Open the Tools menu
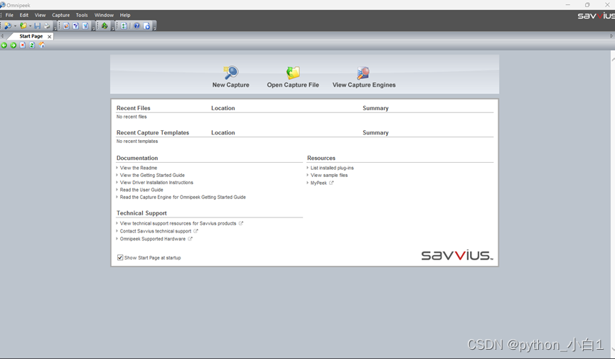Image resolution: width=615 pixels, height=359 pixels. click(82, 16)
